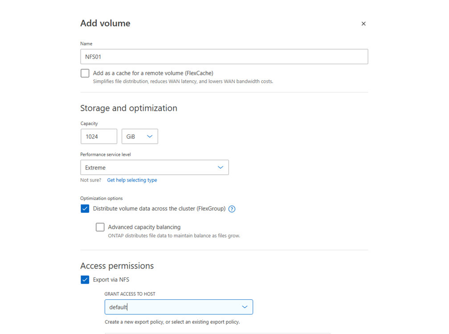Click the chevron in the Grant Access to Host box
449x334 pixels.
(245, 307)
